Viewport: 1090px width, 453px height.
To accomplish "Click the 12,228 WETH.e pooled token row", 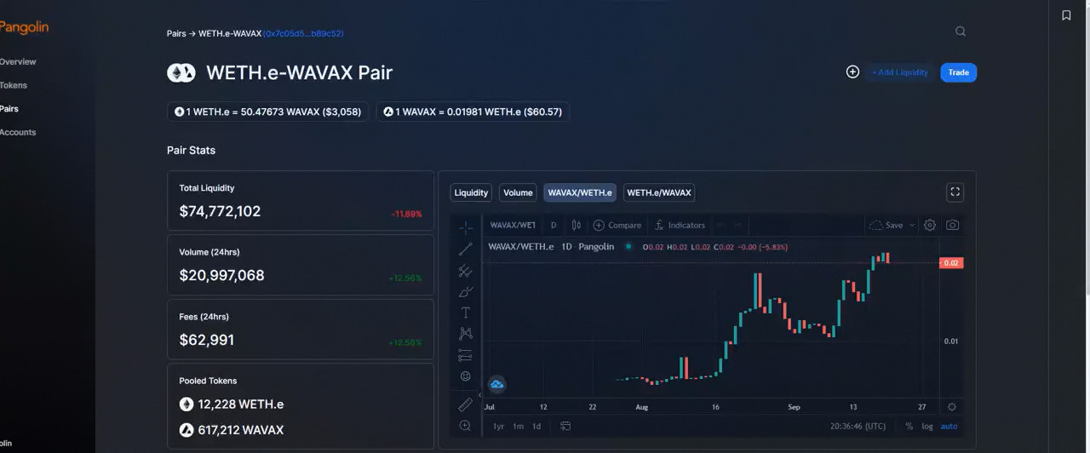I will [x=232, y=404].
